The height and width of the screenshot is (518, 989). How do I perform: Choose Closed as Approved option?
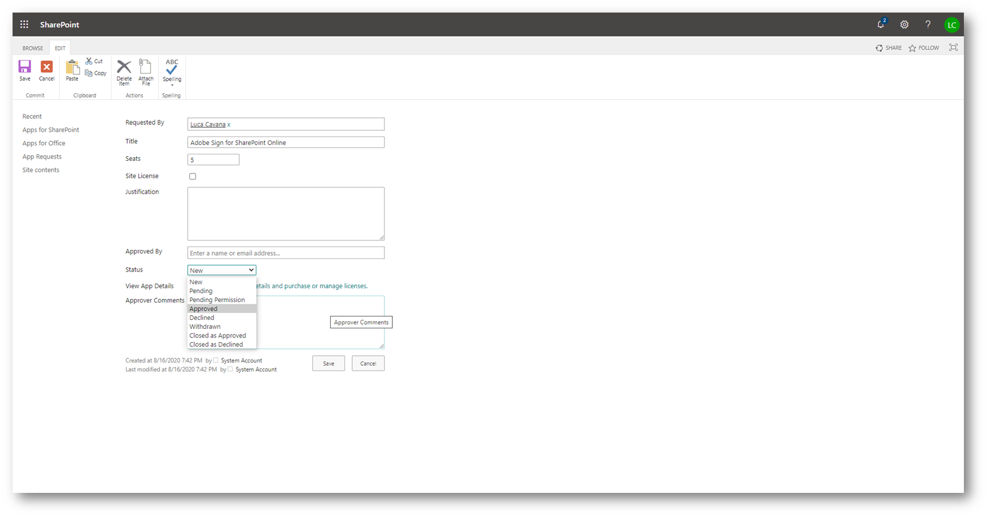pyautogui.click(x=222, y=336)
